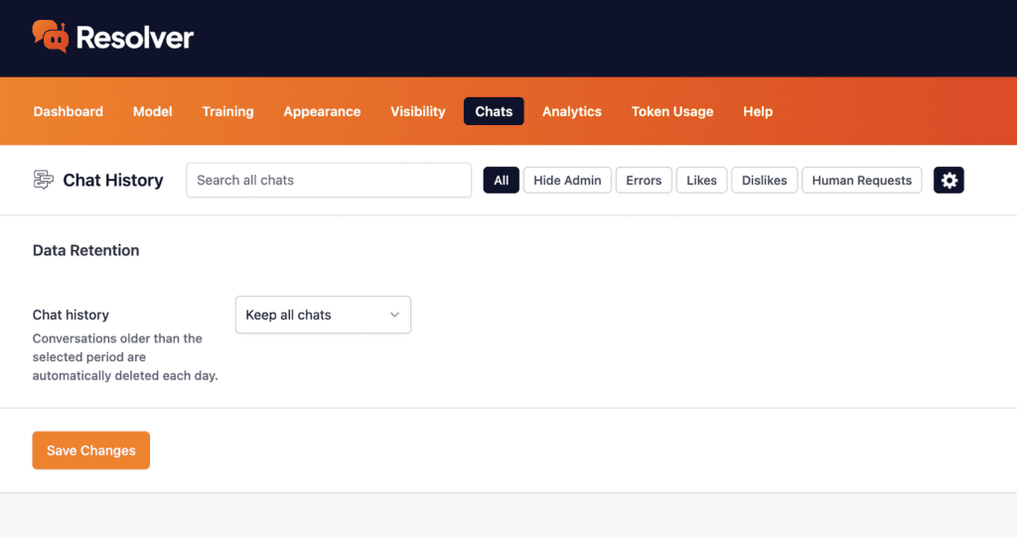Open the Appearance tab
Viewport: 1017px width, 538px height.
322,111
